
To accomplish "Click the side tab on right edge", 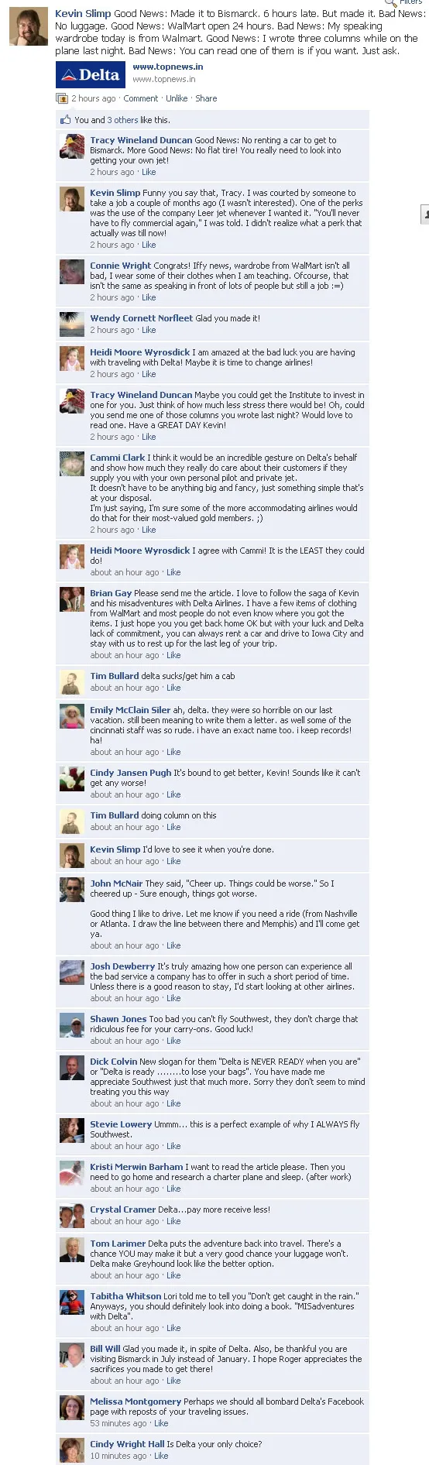I will pos(425,214).
